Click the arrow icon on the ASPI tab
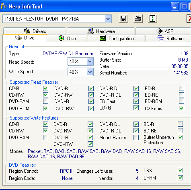 pos(159,31)
